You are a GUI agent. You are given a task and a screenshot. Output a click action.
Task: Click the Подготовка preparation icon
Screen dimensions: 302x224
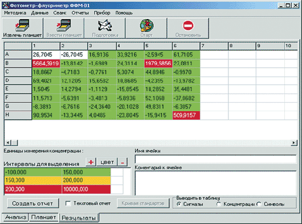tap(105, 25)
